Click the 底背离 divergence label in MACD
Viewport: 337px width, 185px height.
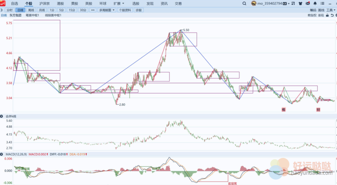[232, 183]
